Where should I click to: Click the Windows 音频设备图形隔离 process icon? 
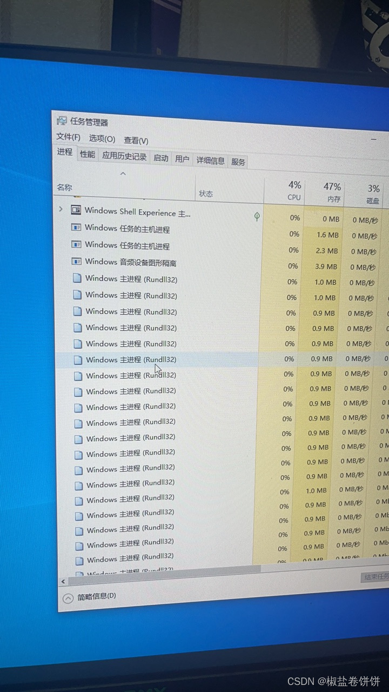tap(77, 261)
